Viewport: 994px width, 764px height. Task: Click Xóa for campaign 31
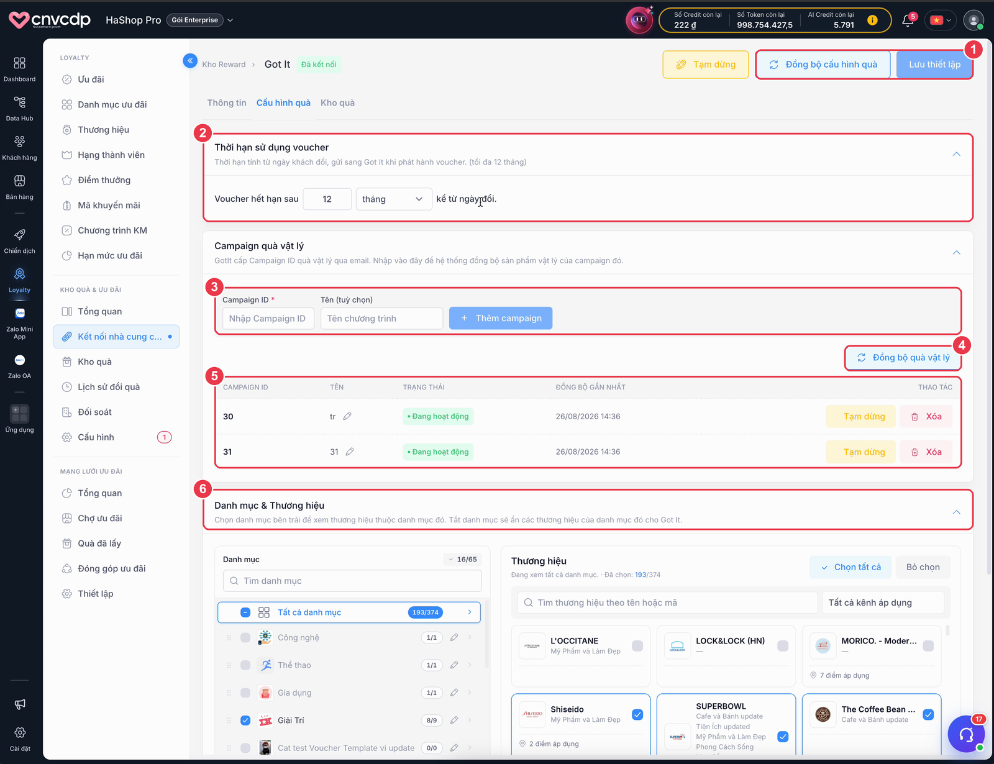coord(926,452)
